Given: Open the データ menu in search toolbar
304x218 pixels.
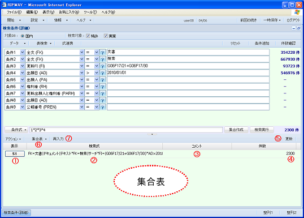Looking at the screenshot, I should tap(18, 43).
